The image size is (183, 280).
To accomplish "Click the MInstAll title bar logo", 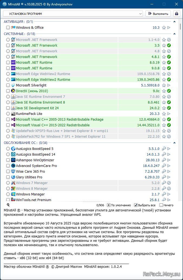I will coord(4,4).
